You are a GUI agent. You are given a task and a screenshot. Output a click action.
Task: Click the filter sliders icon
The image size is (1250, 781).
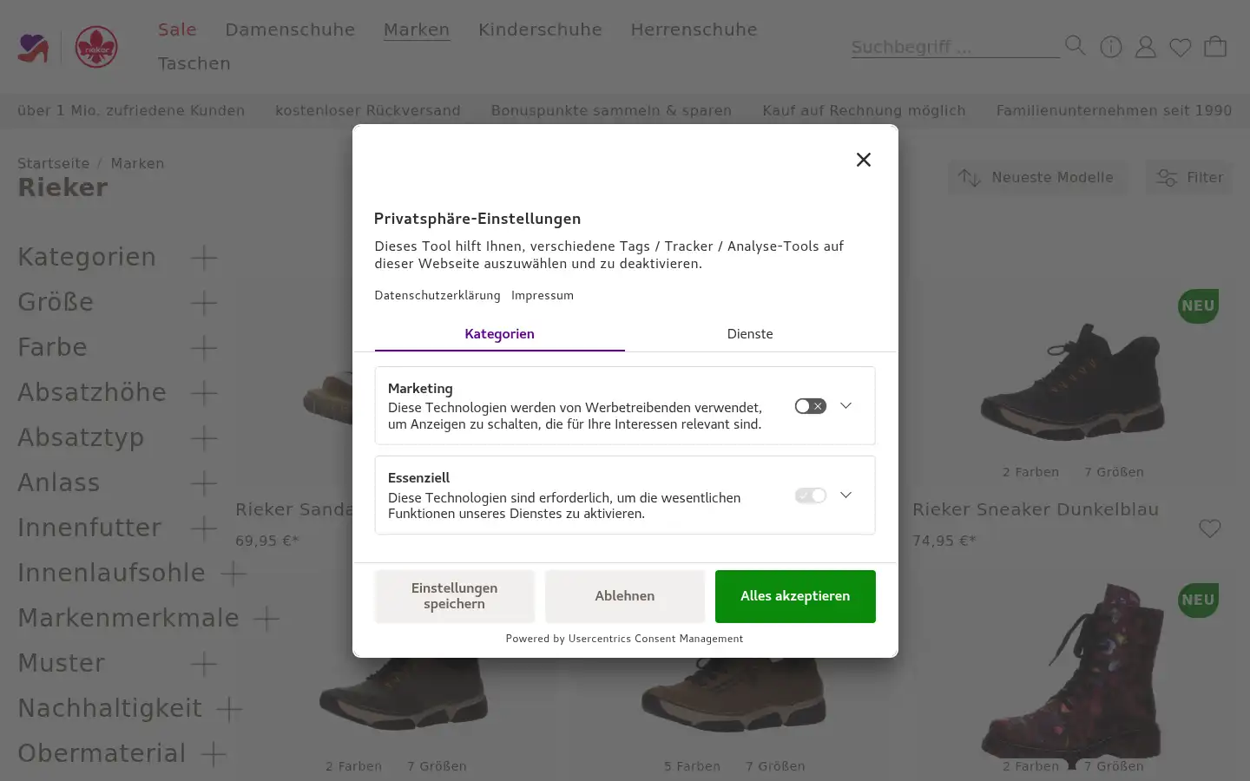(x=1167, y=178)
